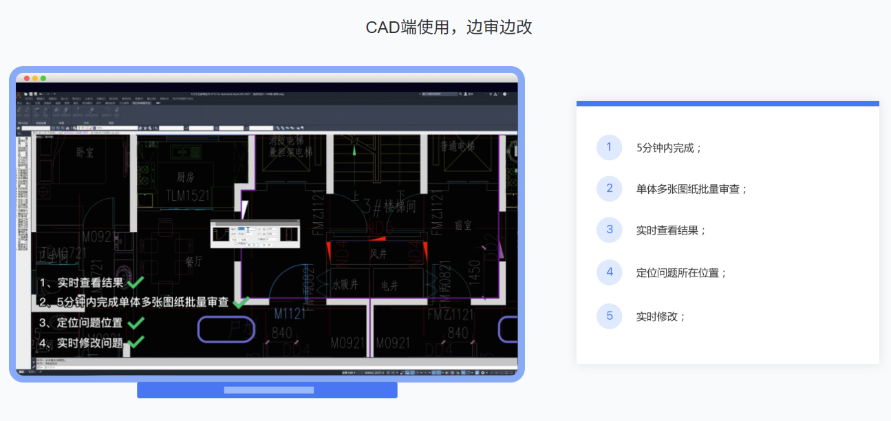Click the 厨房 TLM1521 label in drawing
The height and width of the screenshot is (421, 891).
coord(187,186)
